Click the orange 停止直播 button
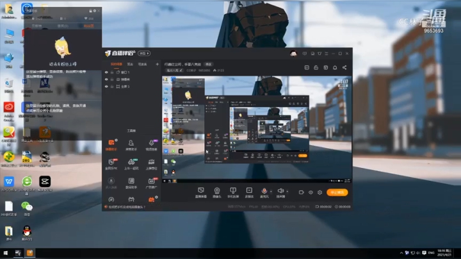Screen dimensions: 461x259 pyautogui.click(x=337, y=192)
